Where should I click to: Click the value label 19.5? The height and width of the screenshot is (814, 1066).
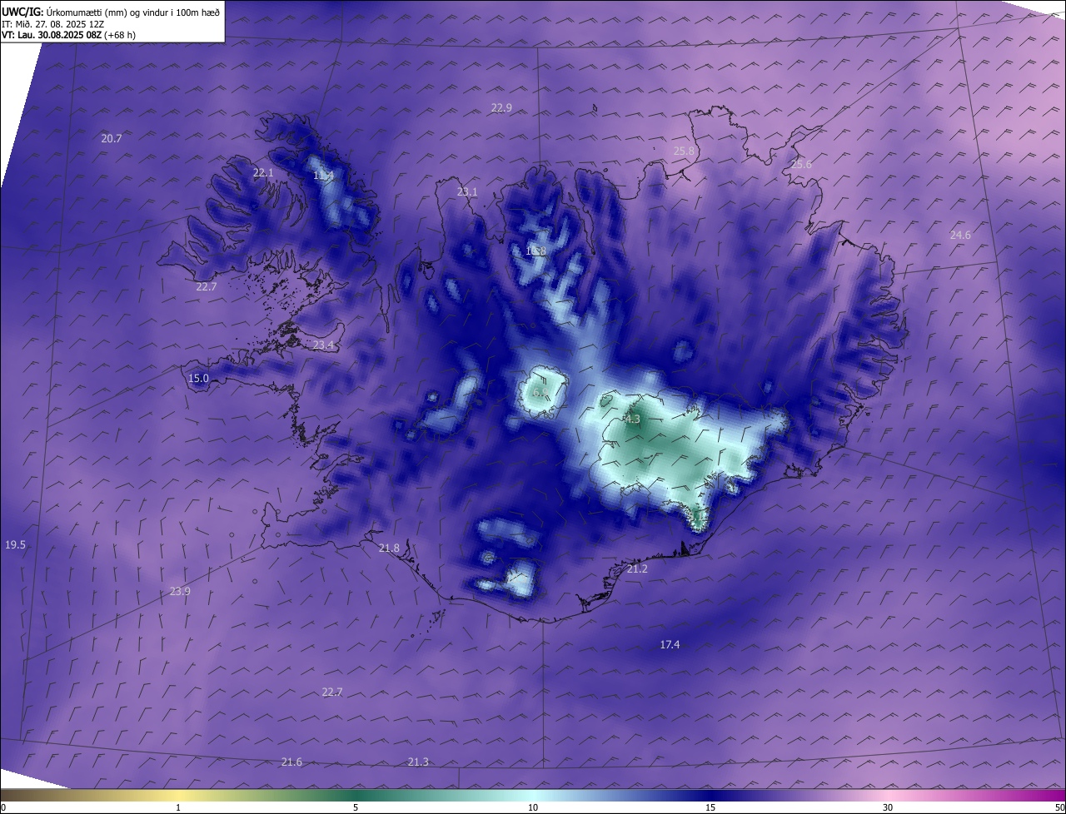coord(15,545)
